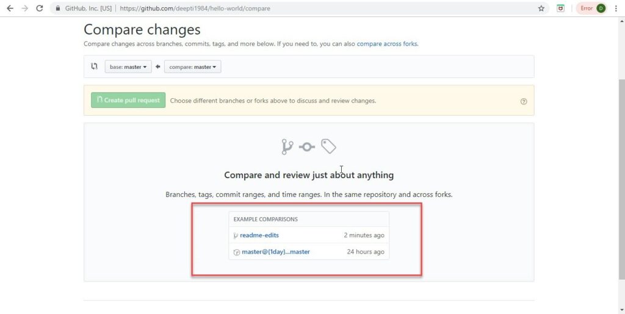
Task: Open the master@{1day}...master comparison
Action: (275, 252)
